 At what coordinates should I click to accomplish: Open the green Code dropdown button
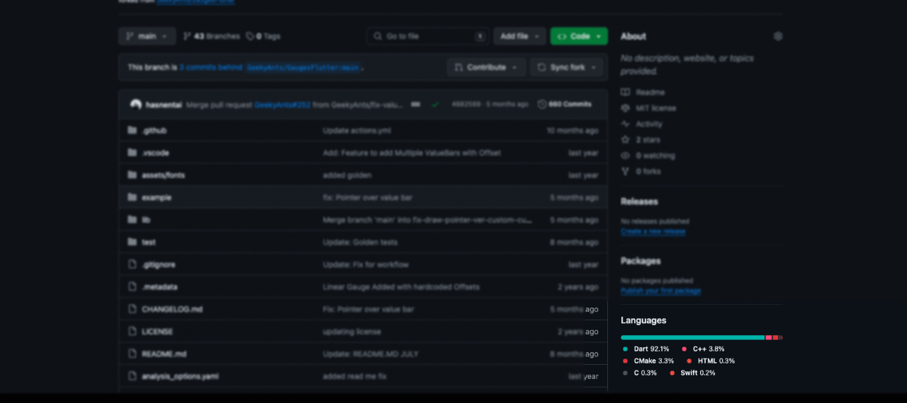(x=579, y=36)
